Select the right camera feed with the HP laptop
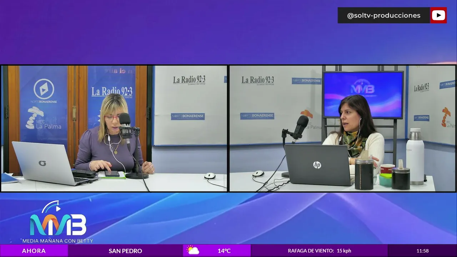457x257 pixels. [x=342, y=128]
